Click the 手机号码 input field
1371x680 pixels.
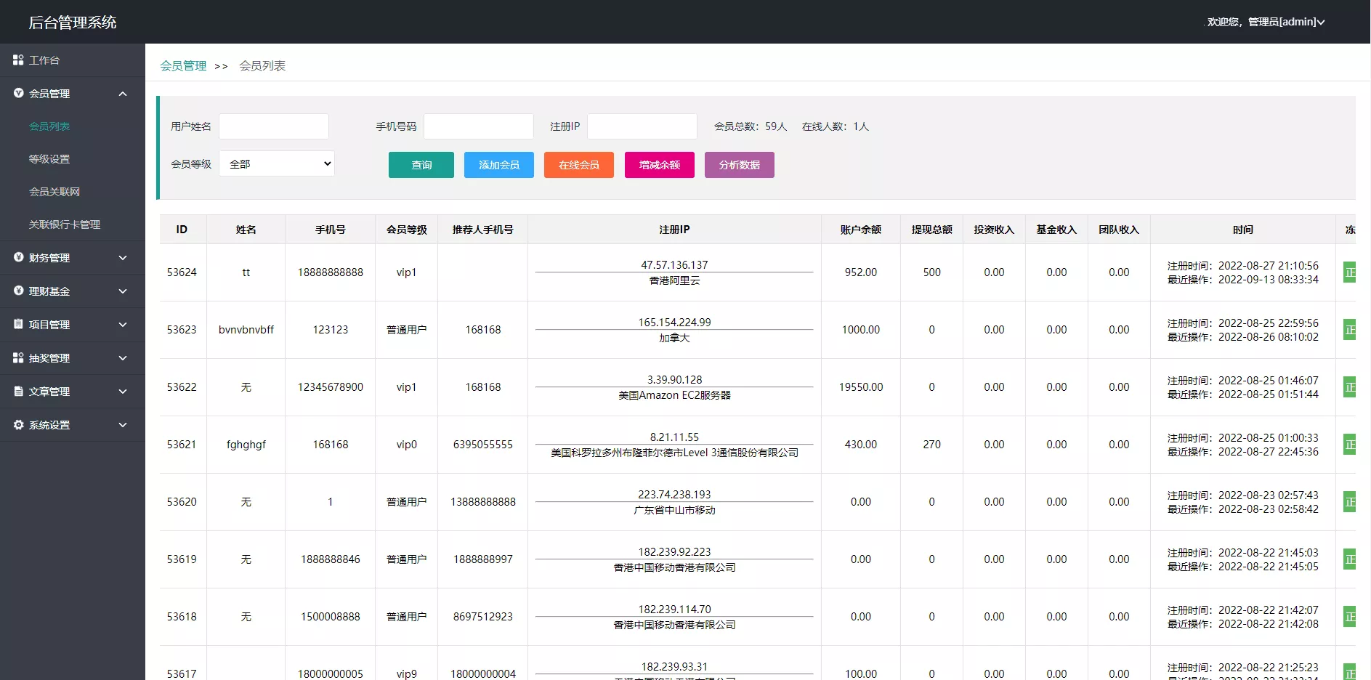(478, 126)
